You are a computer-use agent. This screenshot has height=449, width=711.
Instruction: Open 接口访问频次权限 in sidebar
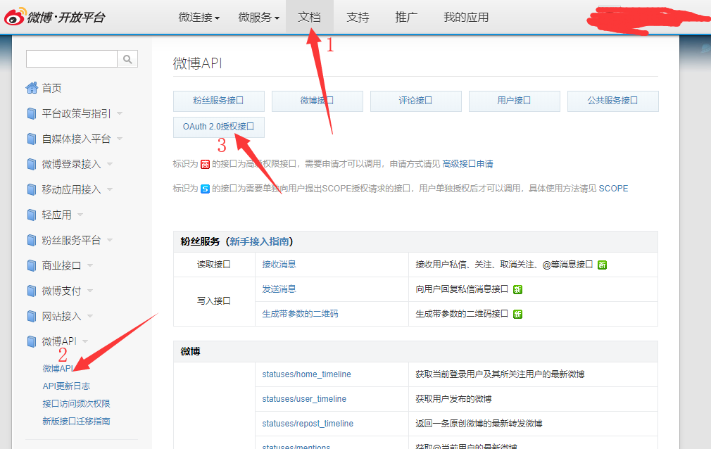tap(76, 404)
